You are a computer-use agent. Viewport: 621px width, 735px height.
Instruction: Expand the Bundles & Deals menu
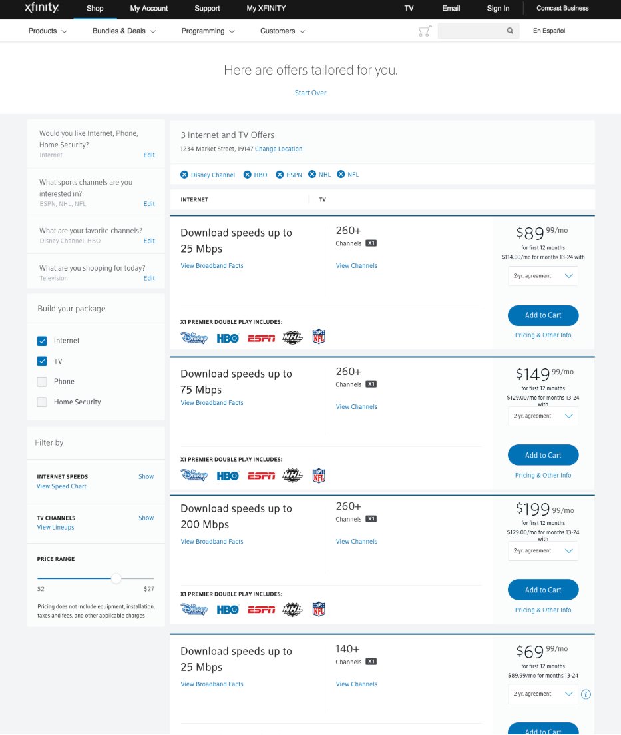pyautogui.click(x=124, y=31)
